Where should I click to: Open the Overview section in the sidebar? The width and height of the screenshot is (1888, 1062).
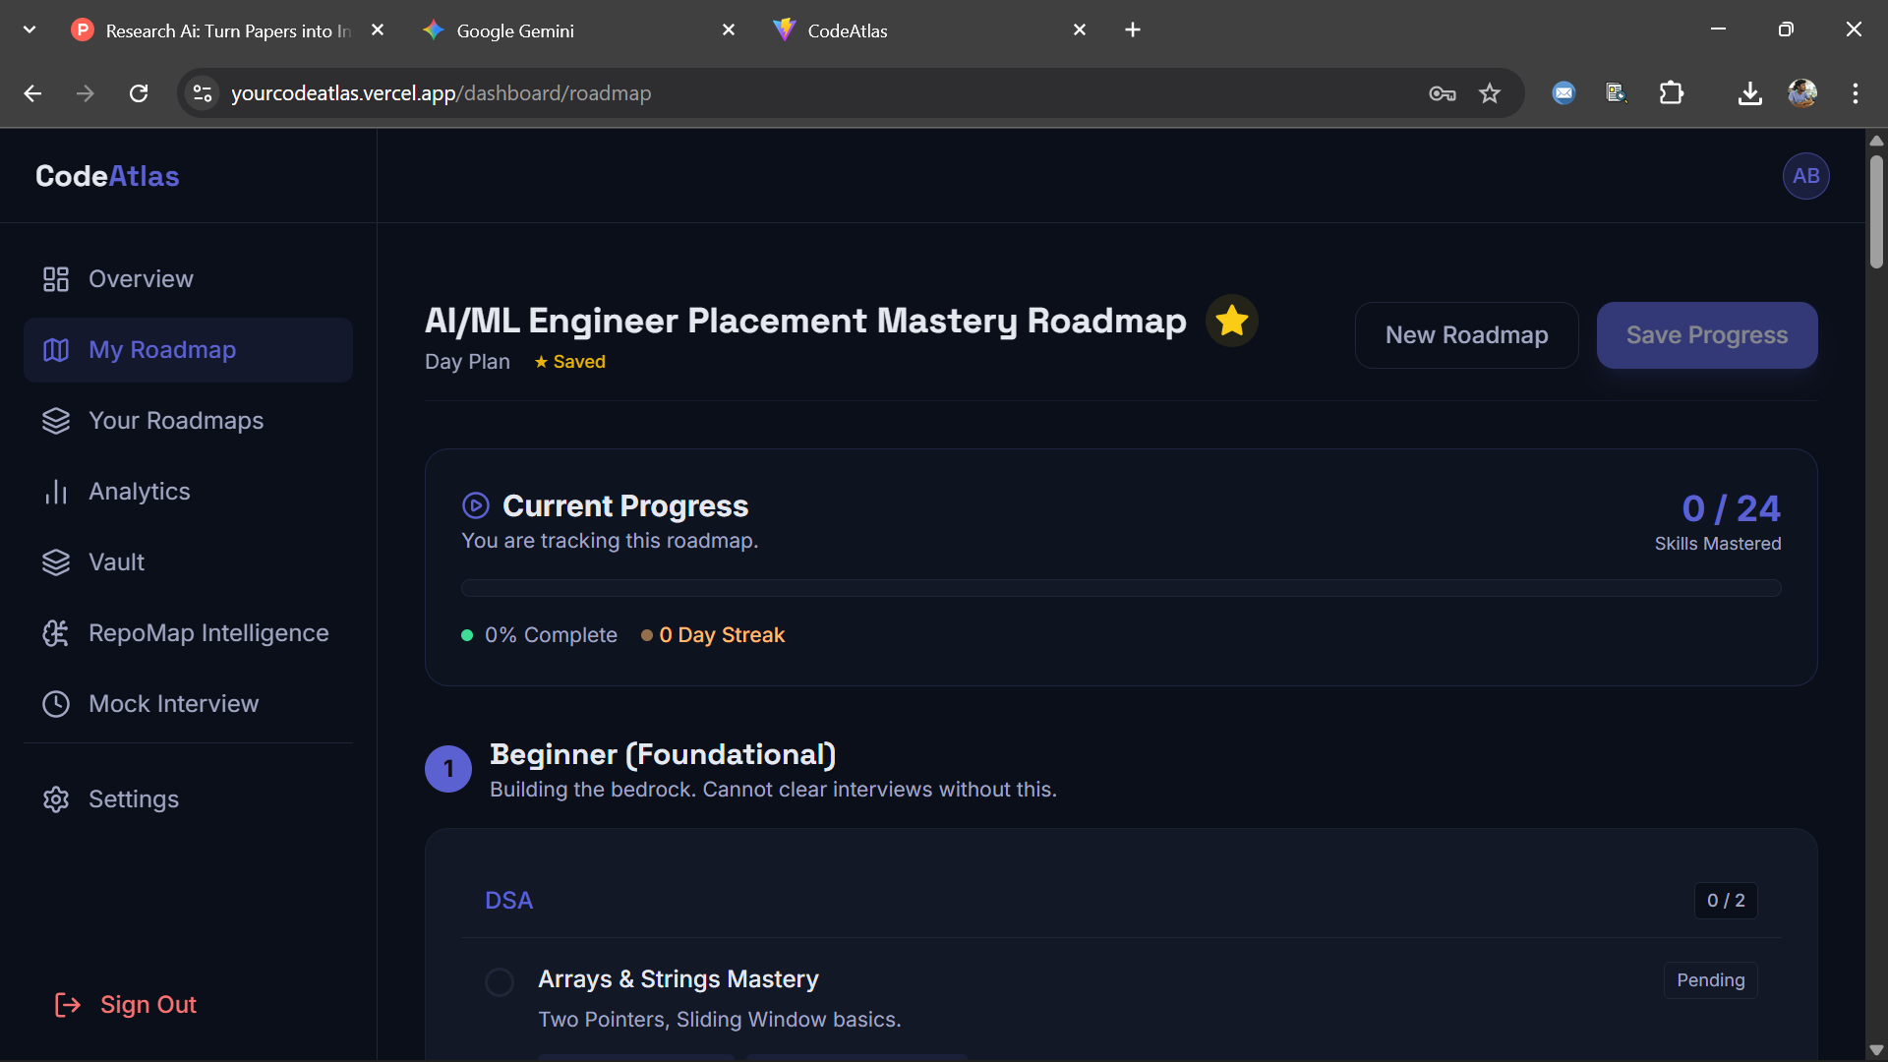click(141, 278)
